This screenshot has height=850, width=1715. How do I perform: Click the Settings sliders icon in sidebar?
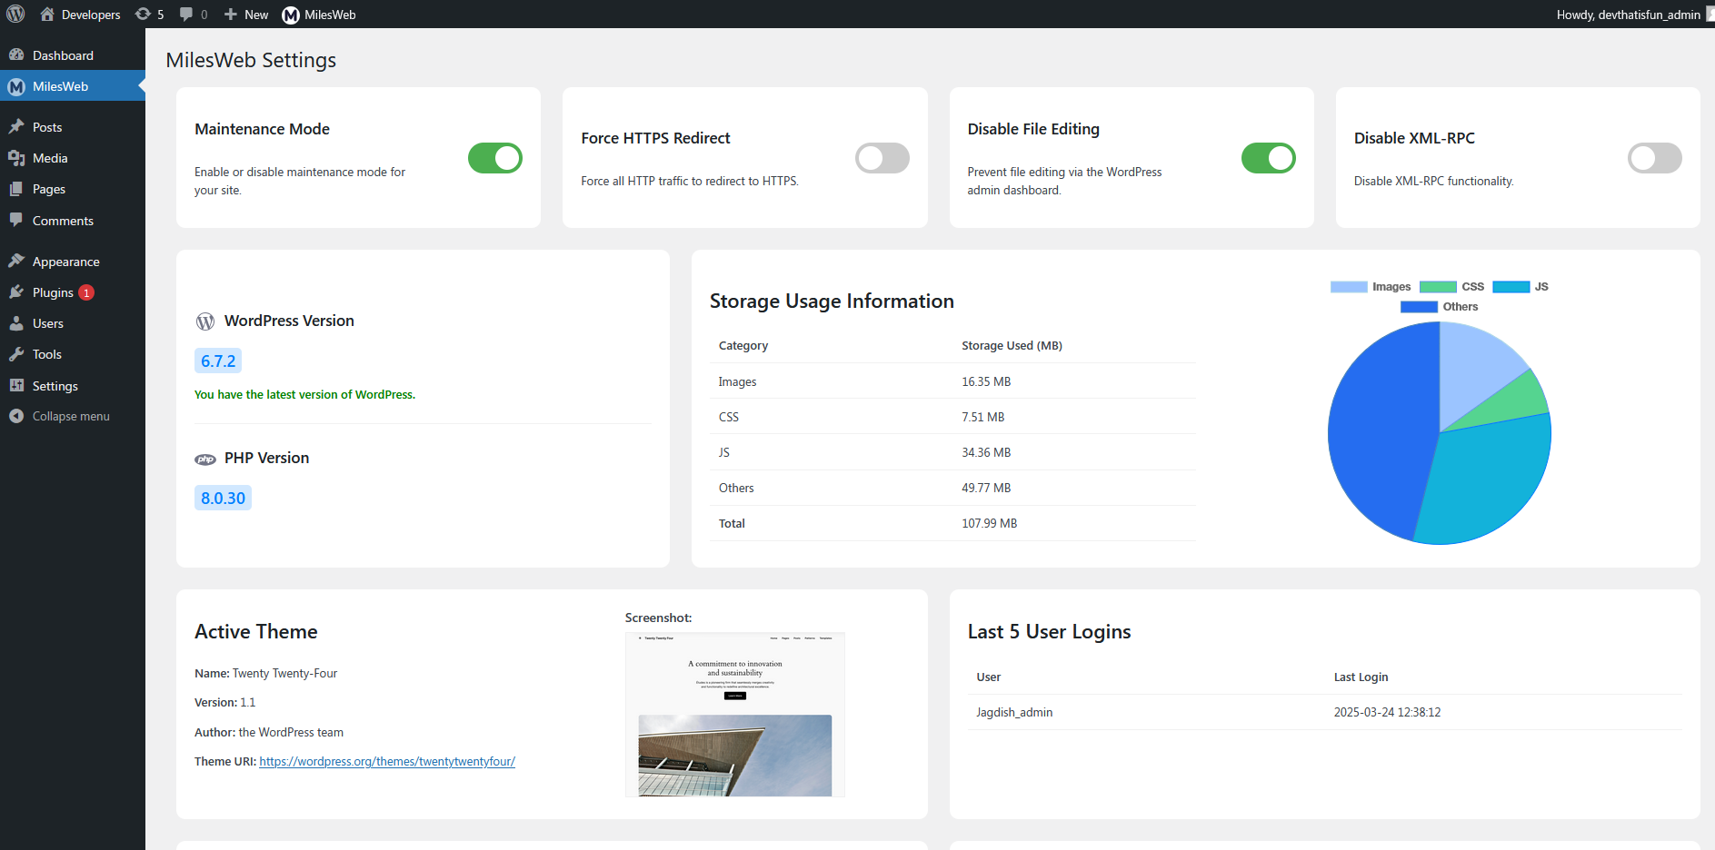click(16, 386)
